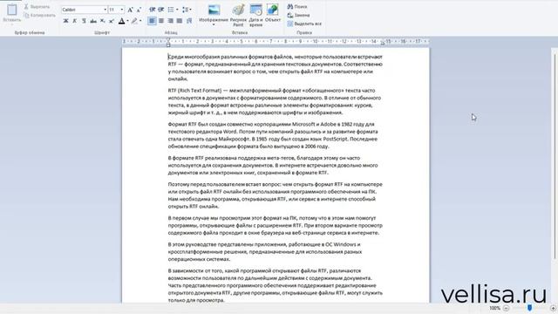The width and height of the screenshot is (558, 314).
Task: Increase font size with grow font icon
Action: 130,10
